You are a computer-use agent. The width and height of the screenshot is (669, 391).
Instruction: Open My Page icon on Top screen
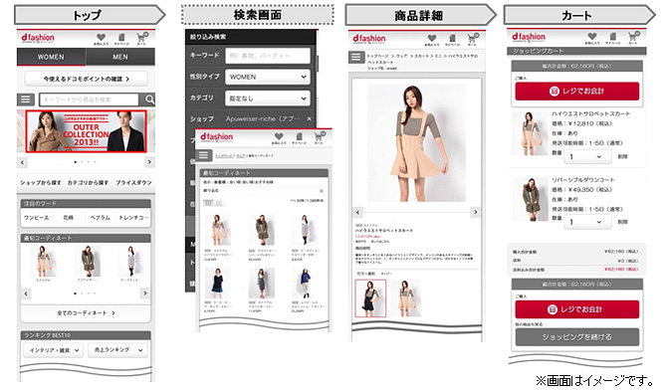pos(121,39)
